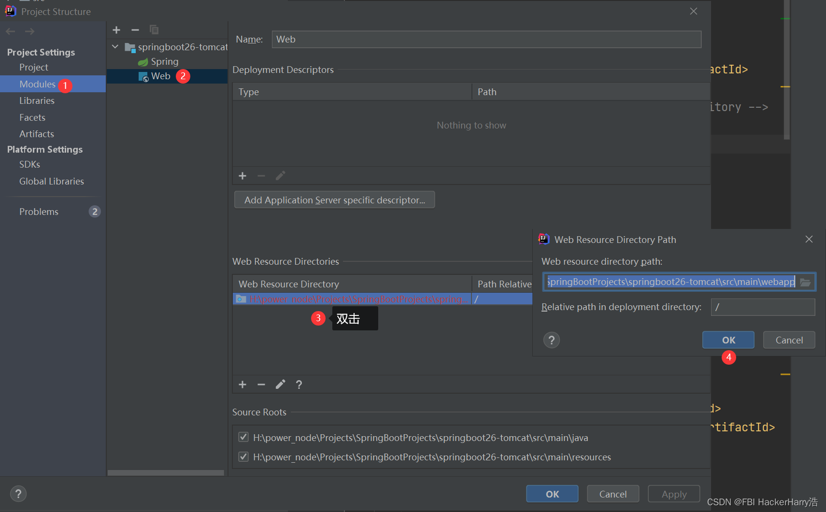Open help for web resource directories

pos(299,384)
